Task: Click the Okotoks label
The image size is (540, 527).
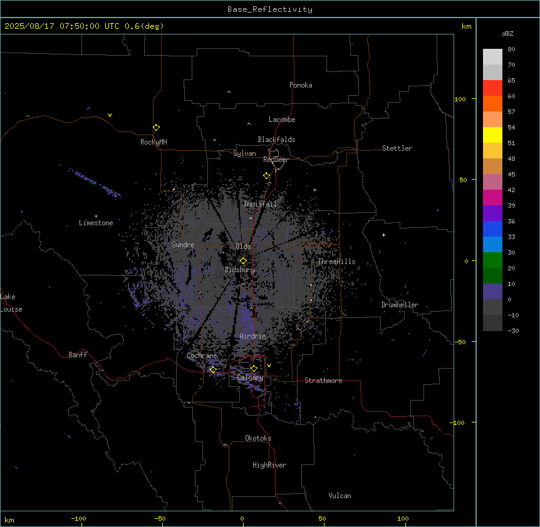Action: 258,438
